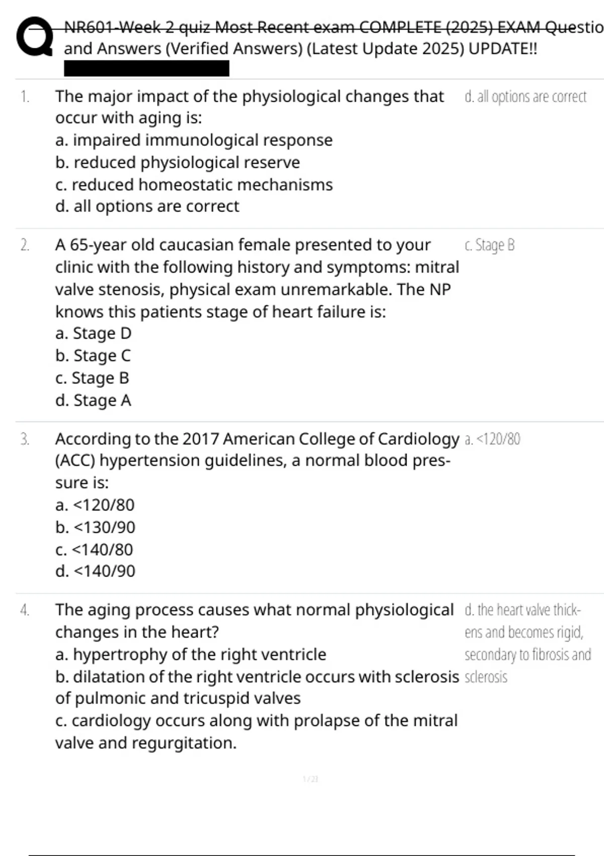Click question number 3 marker

(x=25, y=439)
